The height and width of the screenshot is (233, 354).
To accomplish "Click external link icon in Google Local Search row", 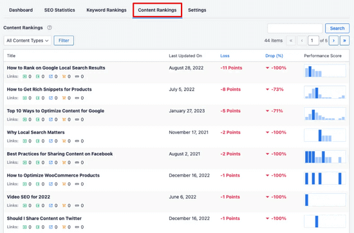I will tap(51, 76).
